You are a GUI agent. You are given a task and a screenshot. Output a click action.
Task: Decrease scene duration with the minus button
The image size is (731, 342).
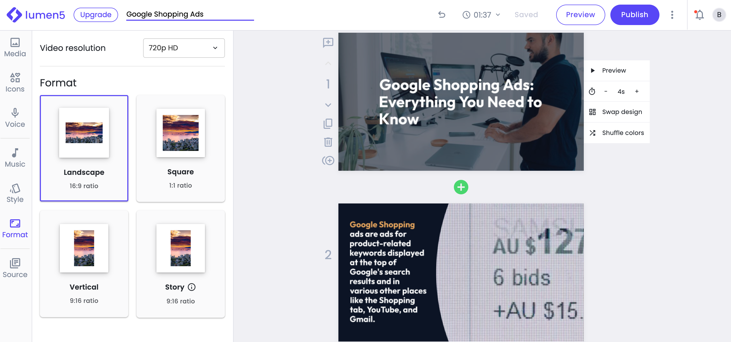[x=606, y=92]
